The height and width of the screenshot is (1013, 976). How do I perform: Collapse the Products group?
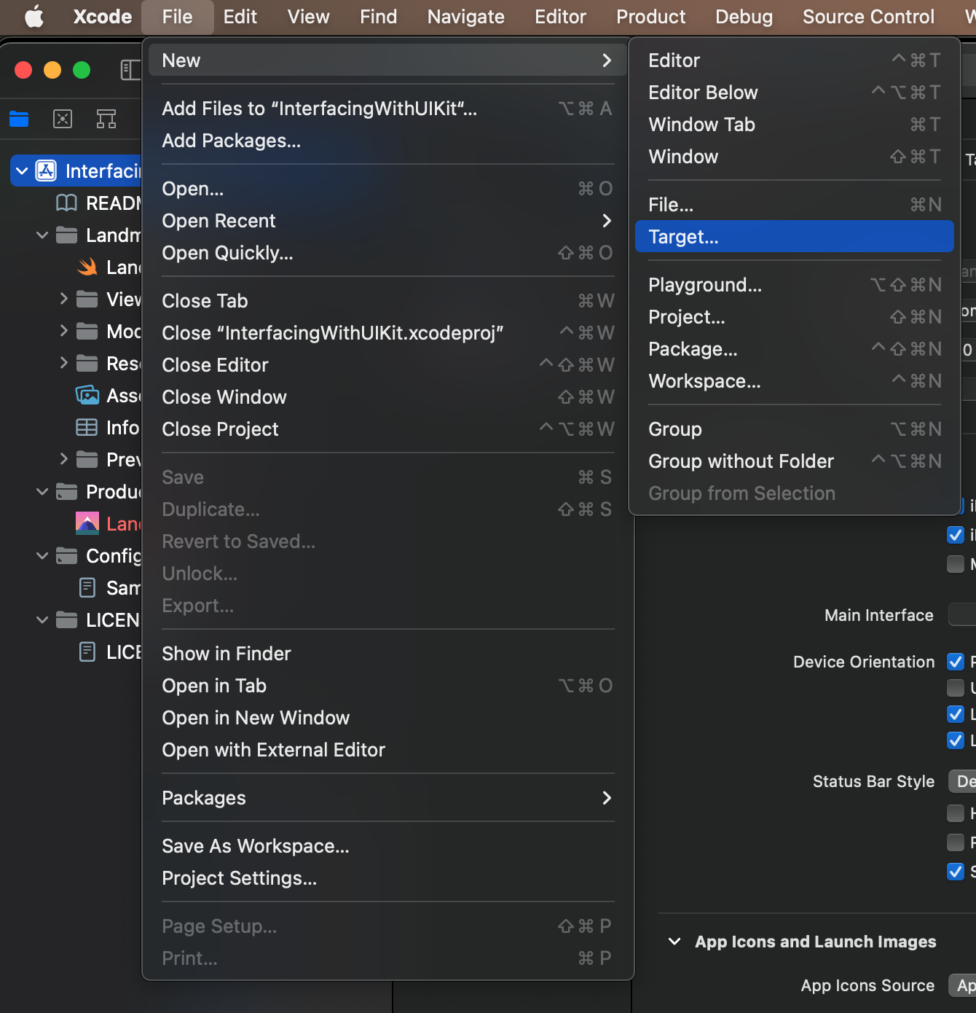point(42,492)
